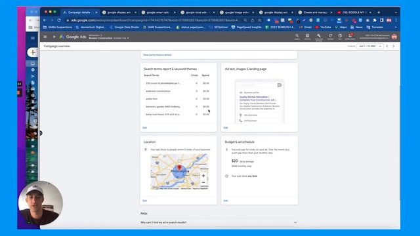The image size is (420, 236).
Task: Open the Gmail bookmark
Action: [305, 28]
